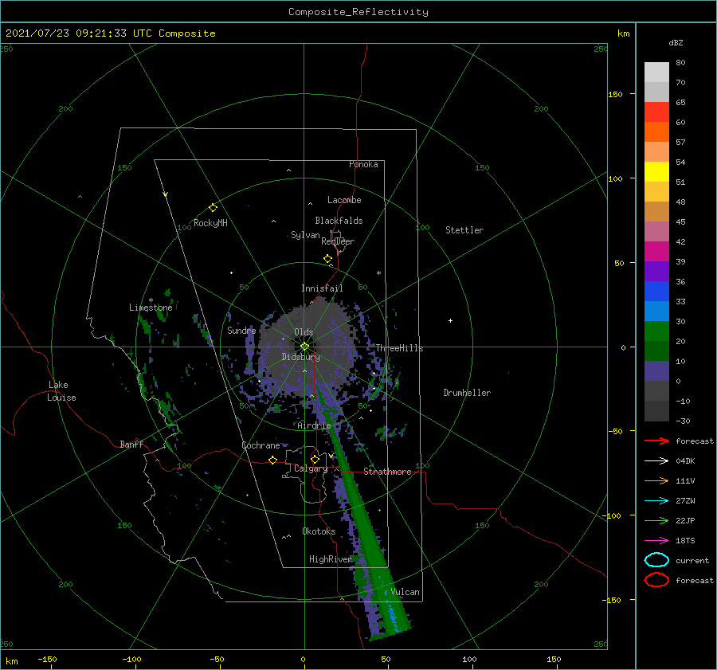Pick the slate purple 0–10 dBZ swatch
The height and width of the screenshot is (670, 717).
coord(656,371)
